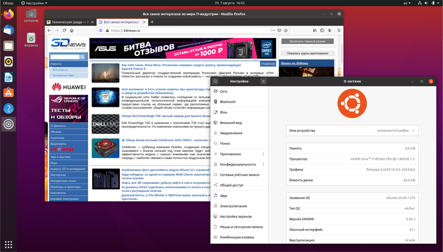Open Firefox account icon
The height and width of the screenshot is (252, 443).
pos(330,31)
